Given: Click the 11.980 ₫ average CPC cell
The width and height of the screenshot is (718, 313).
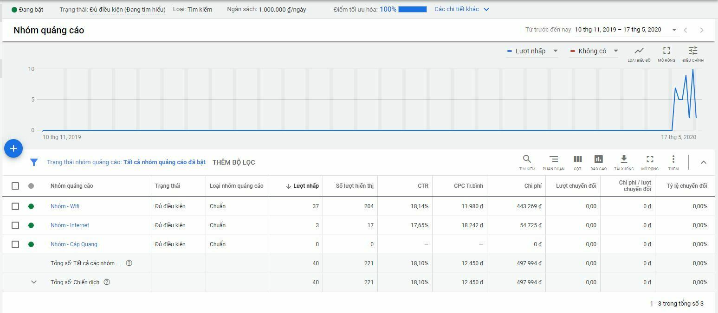Looking at the screenshot, I should 472,206.
